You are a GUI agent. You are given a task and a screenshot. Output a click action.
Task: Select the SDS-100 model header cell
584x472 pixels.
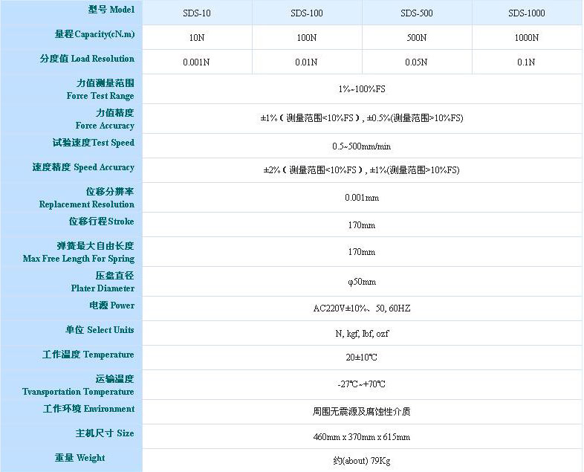pyautogui.click(x=306, y=13)
